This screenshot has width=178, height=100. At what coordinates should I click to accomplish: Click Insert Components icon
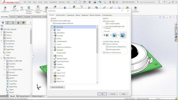(14, 7)
